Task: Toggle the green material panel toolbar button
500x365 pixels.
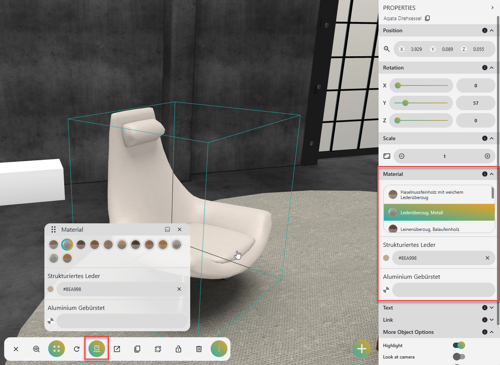Action: pos(97,348)
